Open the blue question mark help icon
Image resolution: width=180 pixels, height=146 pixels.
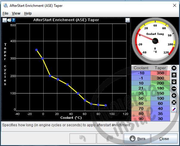(13, 20)
